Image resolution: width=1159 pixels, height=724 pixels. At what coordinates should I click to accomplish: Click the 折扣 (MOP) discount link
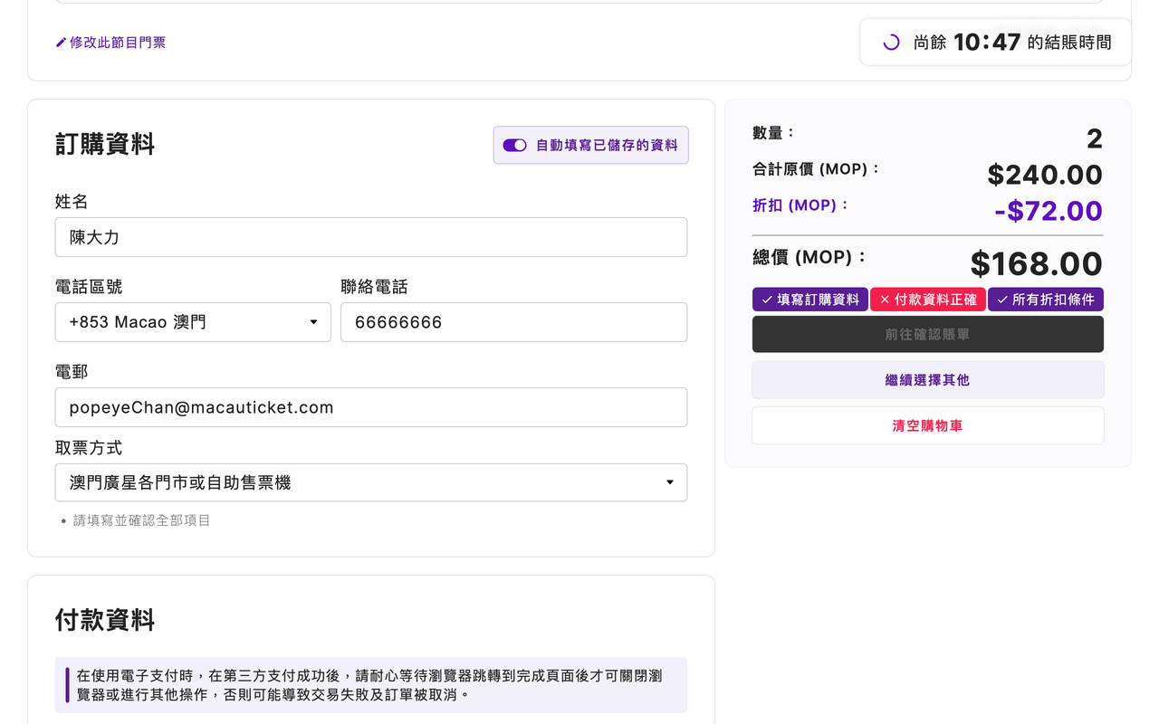tap(800, 205)
